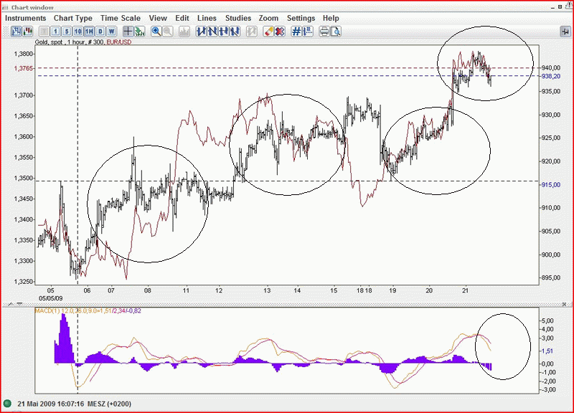Select the fourth blue line drawing tool
Viewport: 574px width, 413px height.
(235, 32)
